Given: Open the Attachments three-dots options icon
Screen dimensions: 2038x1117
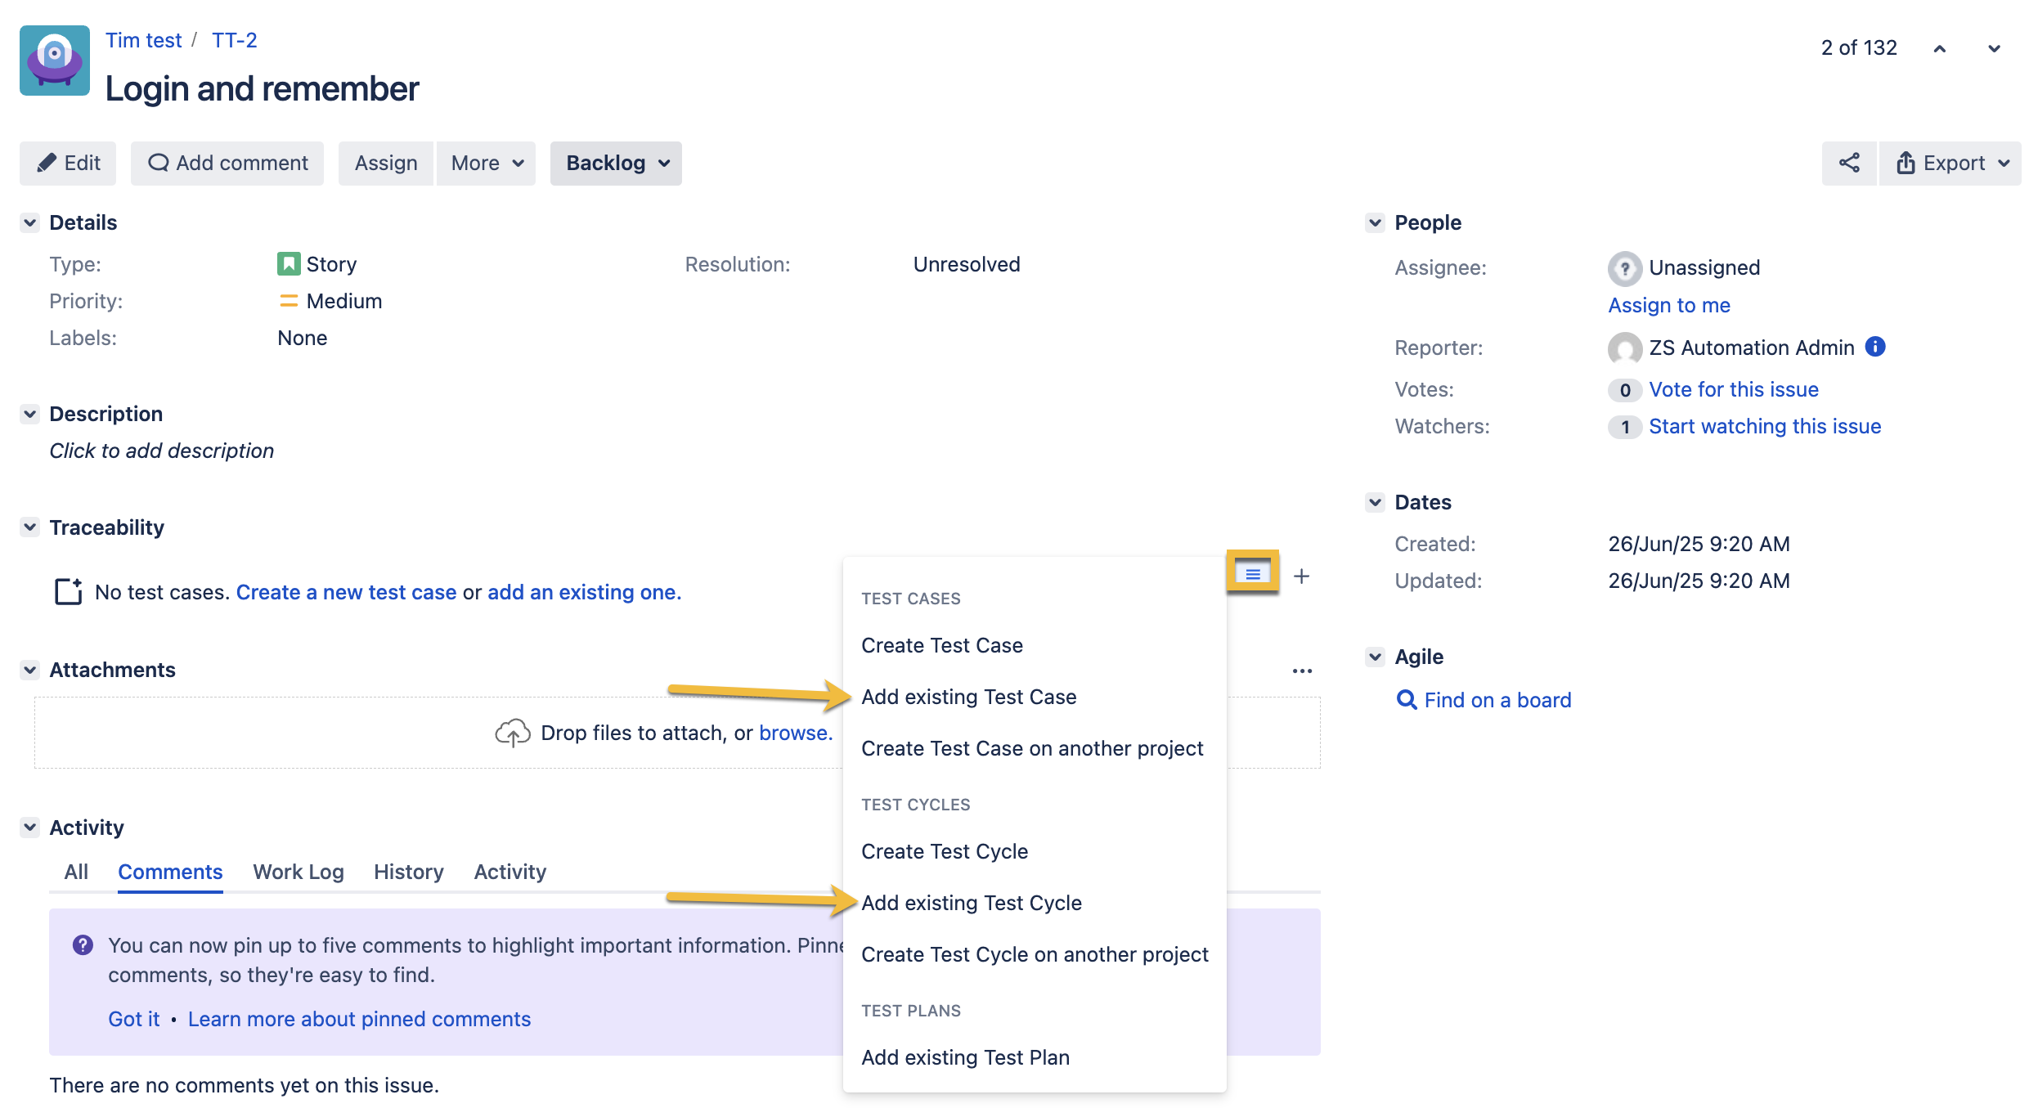Looking at the screenshot, I should point(1302,671).
